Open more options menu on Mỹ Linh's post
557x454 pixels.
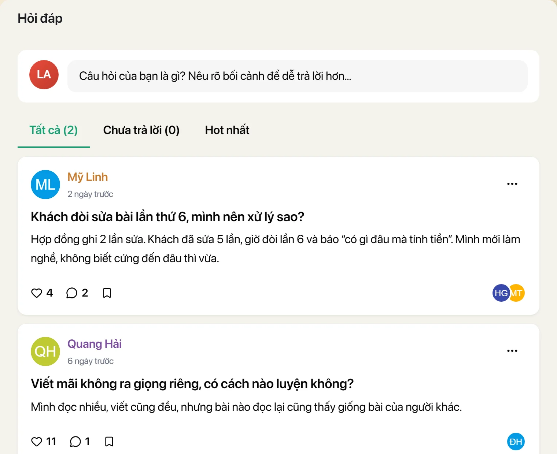coord(512,184)
